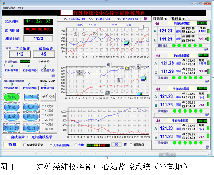Check the 允许发送基地 option

tap(51, 145)
